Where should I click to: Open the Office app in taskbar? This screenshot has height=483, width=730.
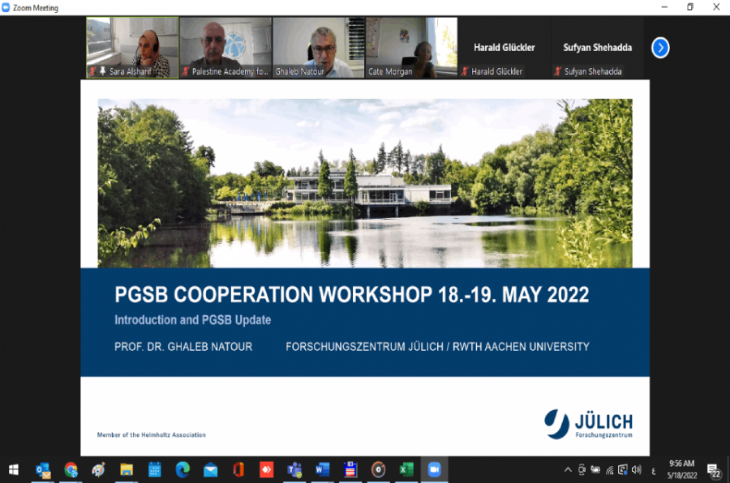click(238, 470)
